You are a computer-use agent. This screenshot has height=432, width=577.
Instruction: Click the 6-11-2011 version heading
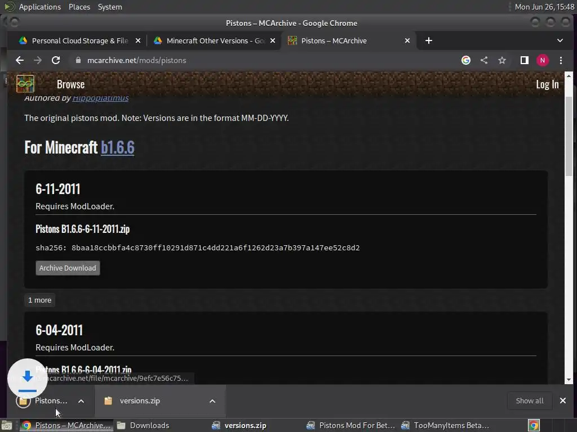click(x=58, y=189)
